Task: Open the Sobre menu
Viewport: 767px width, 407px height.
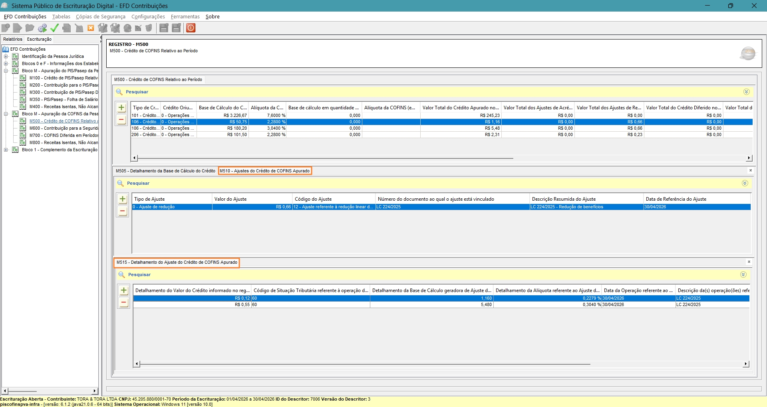Action: (x=213, y=16)
